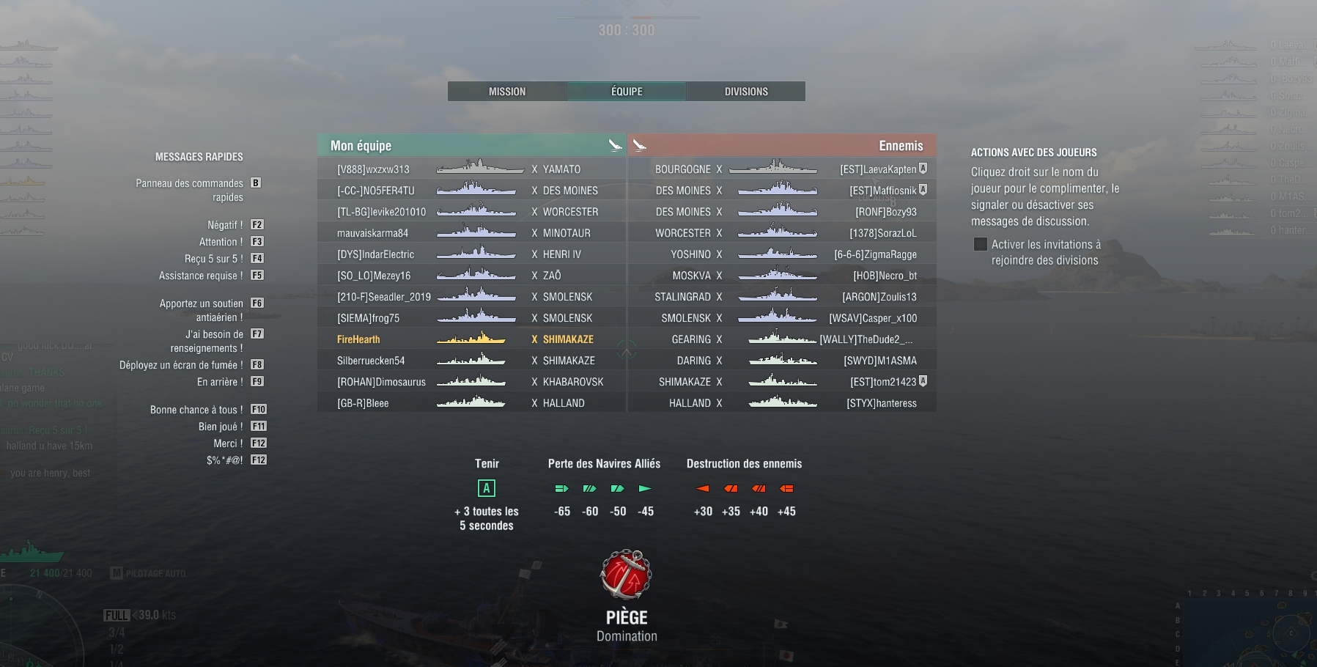Viewport: 1317px width, 667px height.
Task: Click the green allied ship loss icon for -65
Action: (x=561, y=488)
